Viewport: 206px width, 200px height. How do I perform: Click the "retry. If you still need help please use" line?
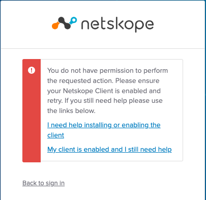[x=105, y=101]
